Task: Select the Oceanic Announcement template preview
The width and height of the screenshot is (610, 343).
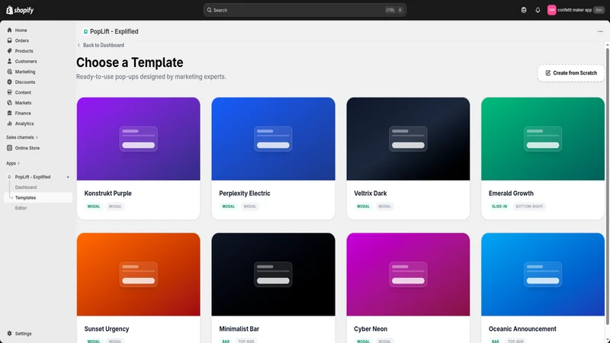Action: (543, 274)
